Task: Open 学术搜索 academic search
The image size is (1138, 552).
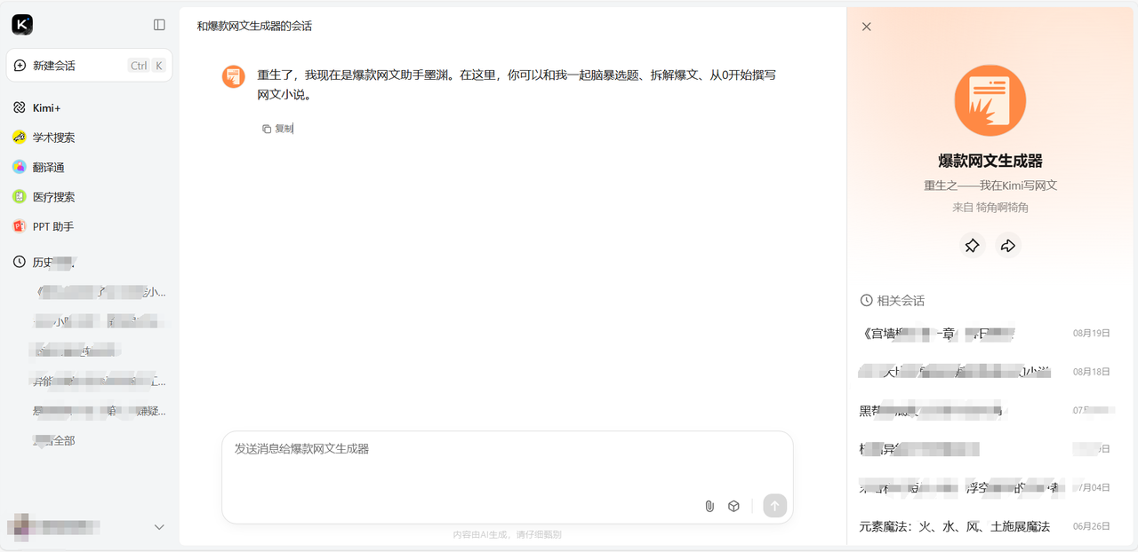Action: [x=53, y=138]
